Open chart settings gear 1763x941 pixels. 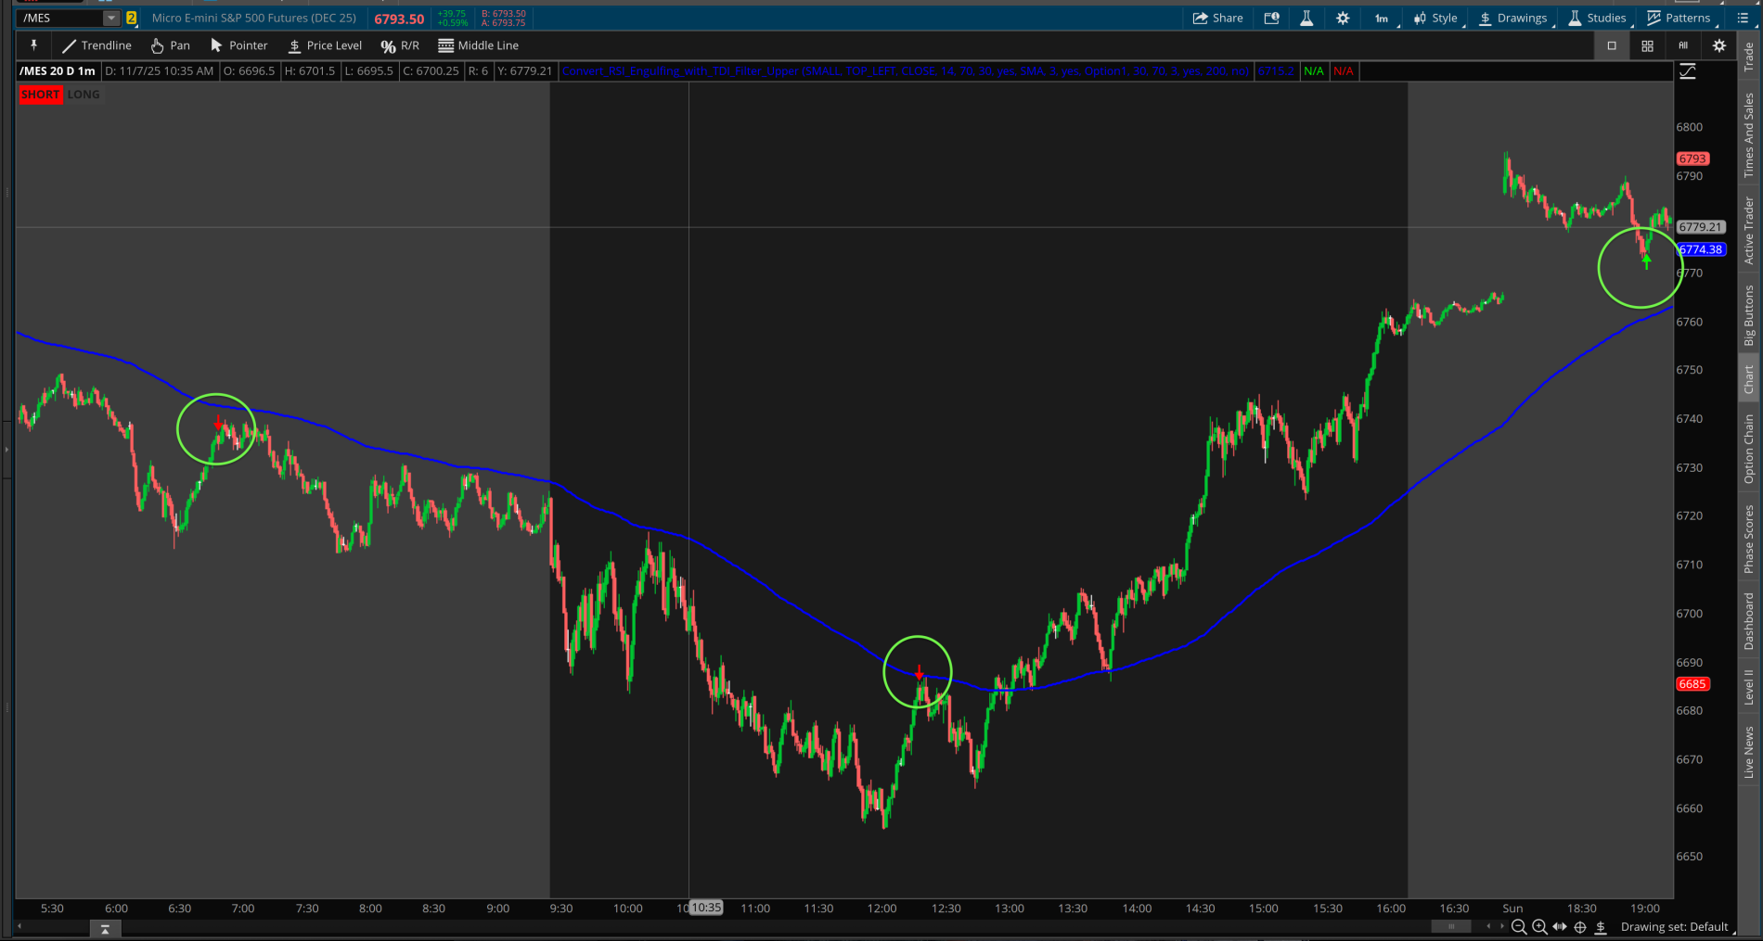(x=1343, y=17)
